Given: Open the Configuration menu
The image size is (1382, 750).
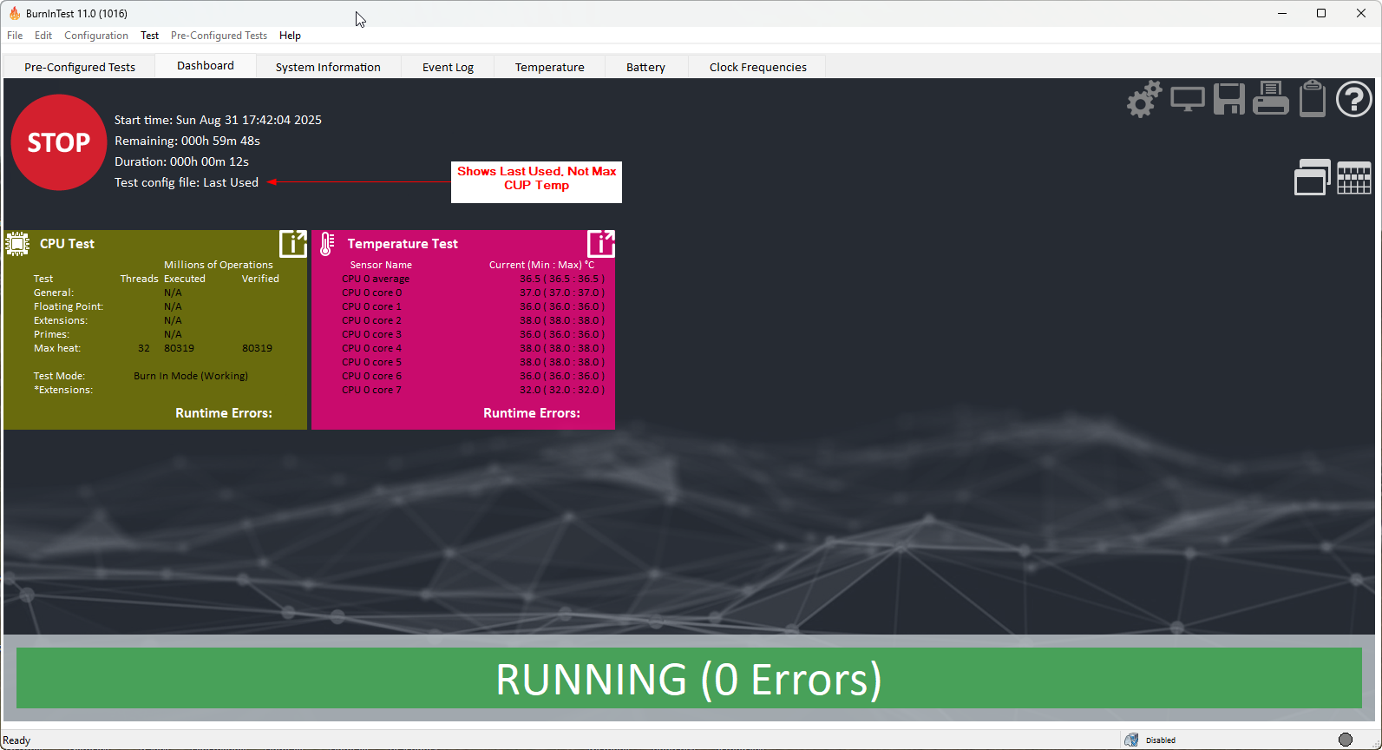Looking at the screenshot, I should tap(96, 36).
